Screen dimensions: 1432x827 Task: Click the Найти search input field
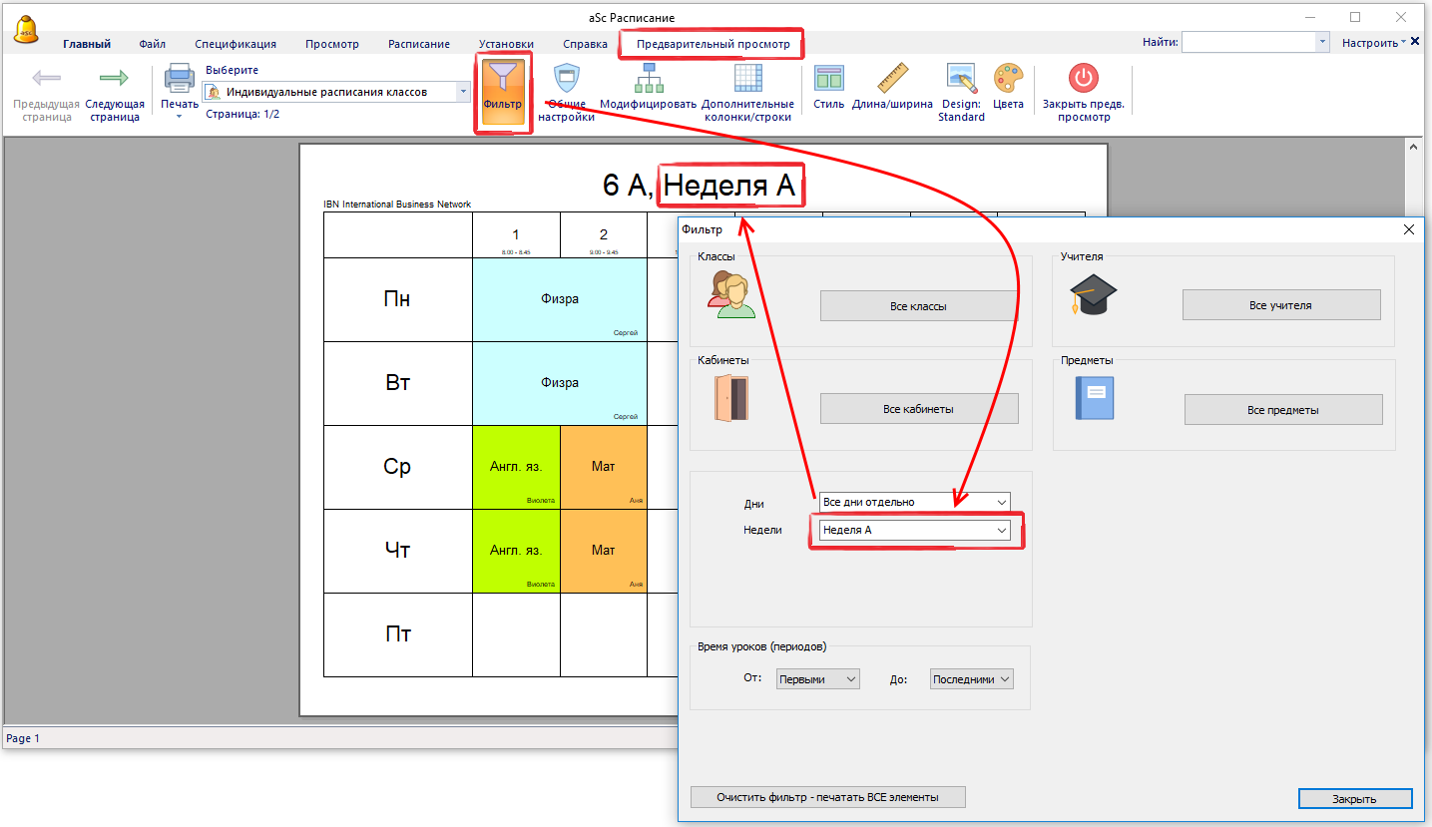click(1248, 42)
